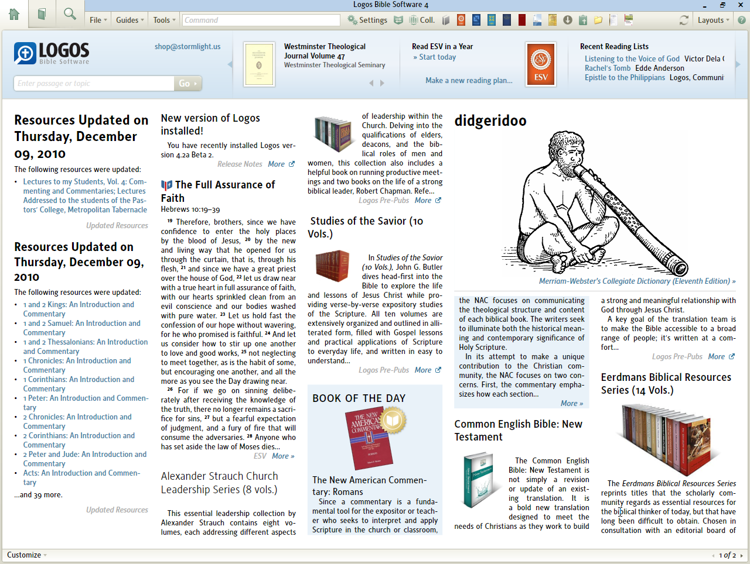Viewport: 750px width, 564px height.
Task: Open the Library book icon
Action: point(42,14)
